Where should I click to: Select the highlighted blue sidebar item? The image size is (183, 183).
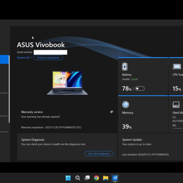tap(4, 59)
